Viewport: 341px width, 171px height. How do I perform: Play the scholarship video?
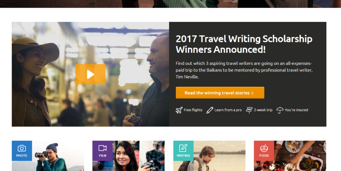[91, 74]
